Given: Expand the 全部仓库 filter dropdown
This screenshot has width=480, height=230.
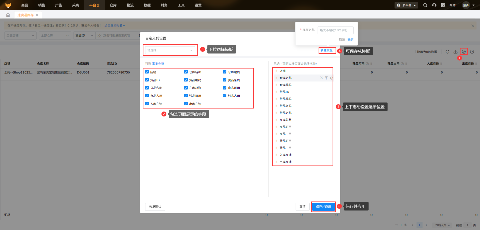Looking at the screenshot, I should [x=55, y=35].
